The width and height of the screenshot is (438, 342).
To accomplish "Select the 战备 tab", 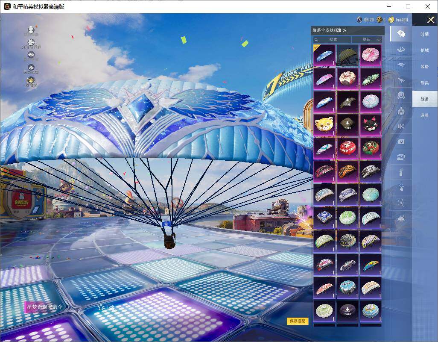I will pos(425,99).
